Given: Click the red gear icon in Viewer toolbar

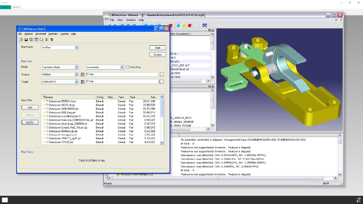Looking at the screenshot, I should [189, 25].
